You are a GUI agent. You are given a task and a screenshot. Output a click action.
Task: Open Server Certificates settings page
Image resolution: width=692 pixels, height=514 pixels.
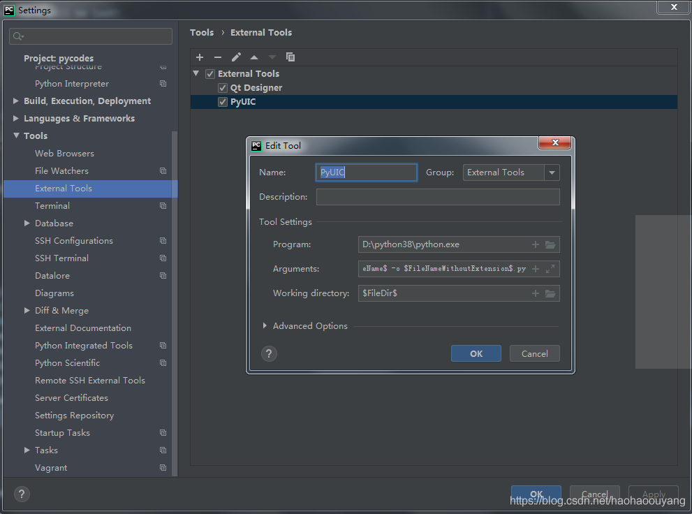[x=71, y=398]
